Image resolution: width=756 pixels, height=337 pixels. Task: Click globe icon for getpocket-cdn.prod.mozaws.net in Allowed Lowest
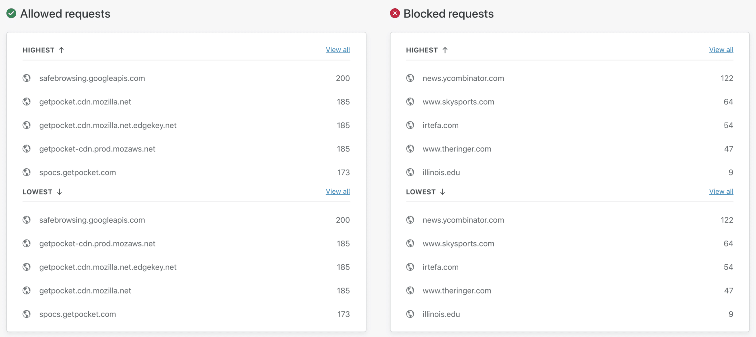point(27,244)
